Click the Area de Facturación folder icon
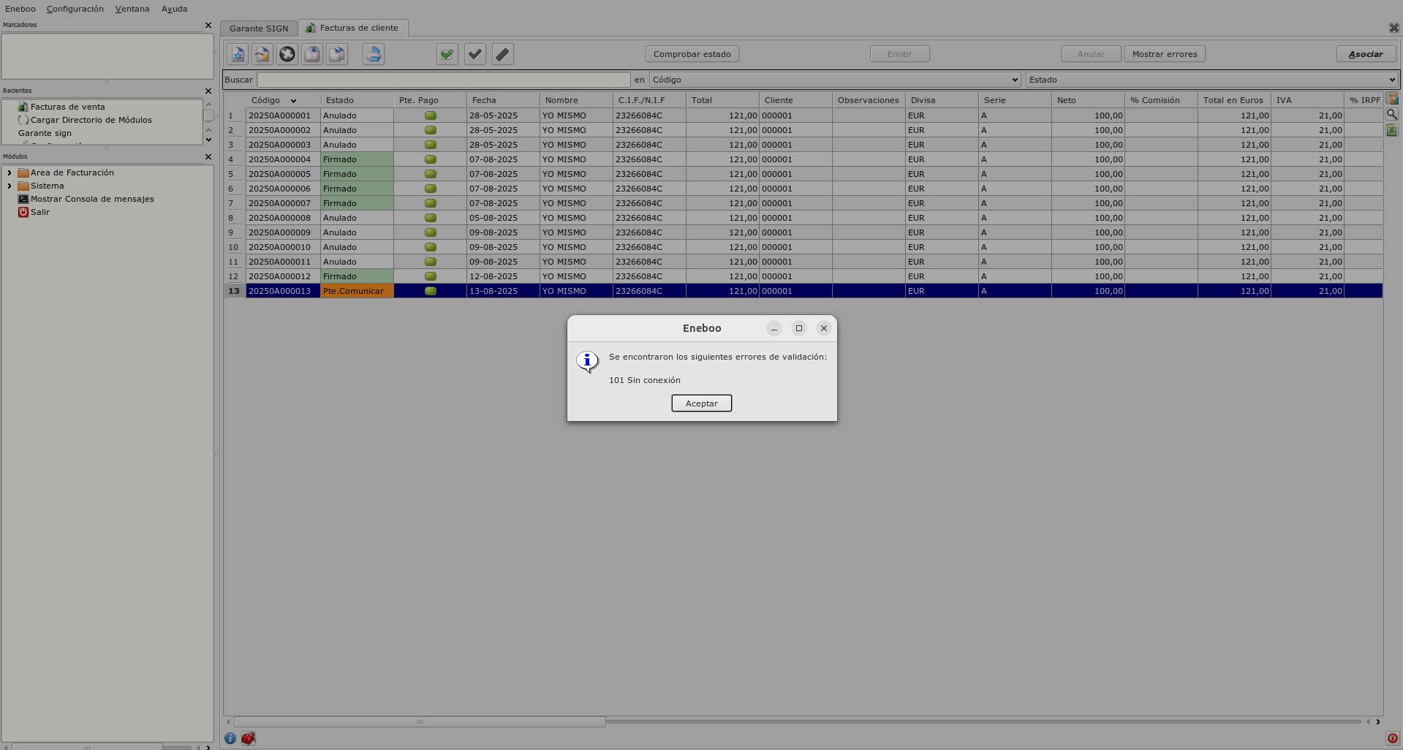The width and height of the screenshot is (1403, 750). click(23, 173)
